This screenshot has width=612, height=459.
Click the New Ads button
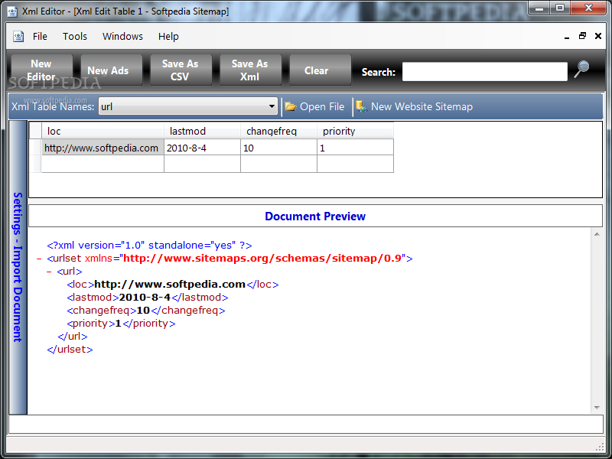(x=111, y=70)
